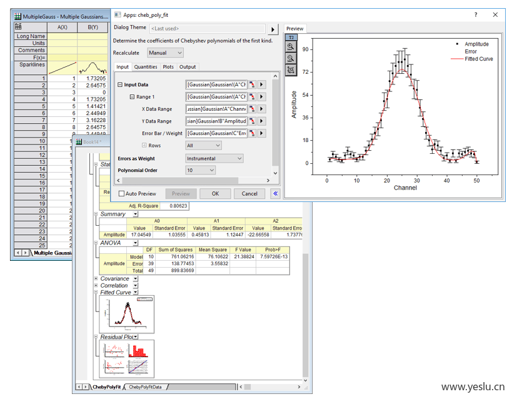
Task: Switch to the Output tab
Action: pyautogui.click(x=188, y=67)
